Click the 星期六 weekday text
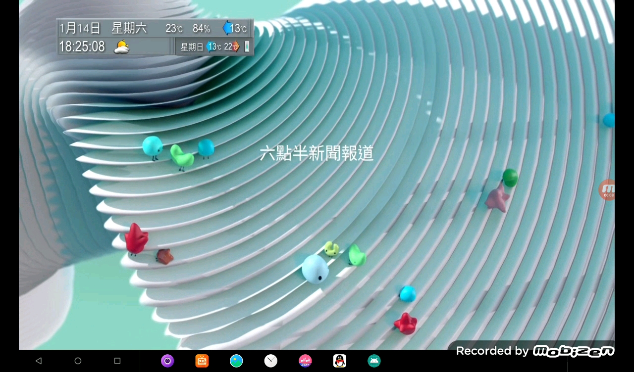 (129, 28)
